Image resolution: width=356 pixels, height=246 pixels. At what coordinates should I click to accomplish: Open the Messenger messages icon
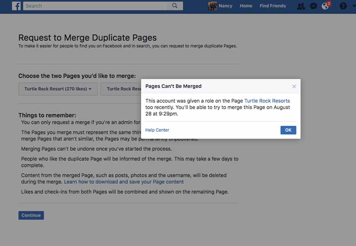pos(314,6)
